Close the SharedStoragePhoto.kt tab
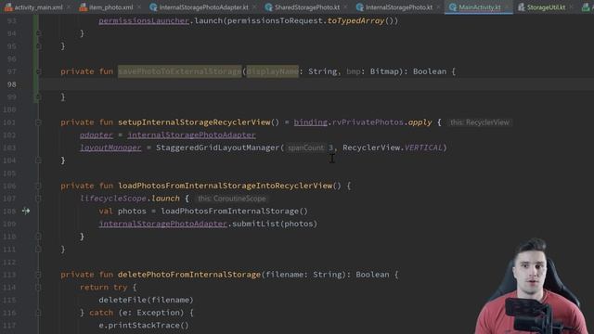 coord(345,7)
